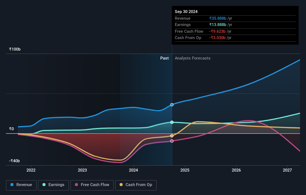This screenshot has width=306, height=195.
Task: Click the Earnings row label in tooltip
Action: tap(183, 25)
